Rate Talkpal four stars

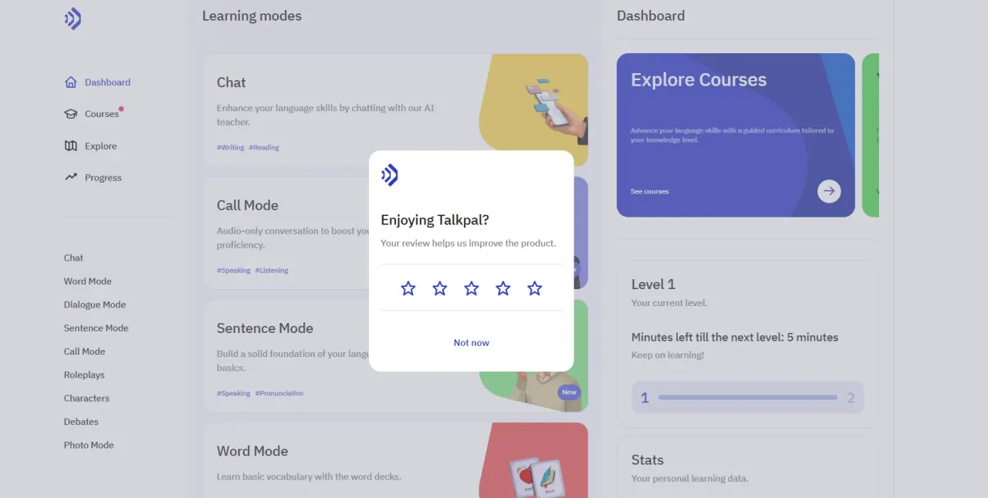pos(503,288)
